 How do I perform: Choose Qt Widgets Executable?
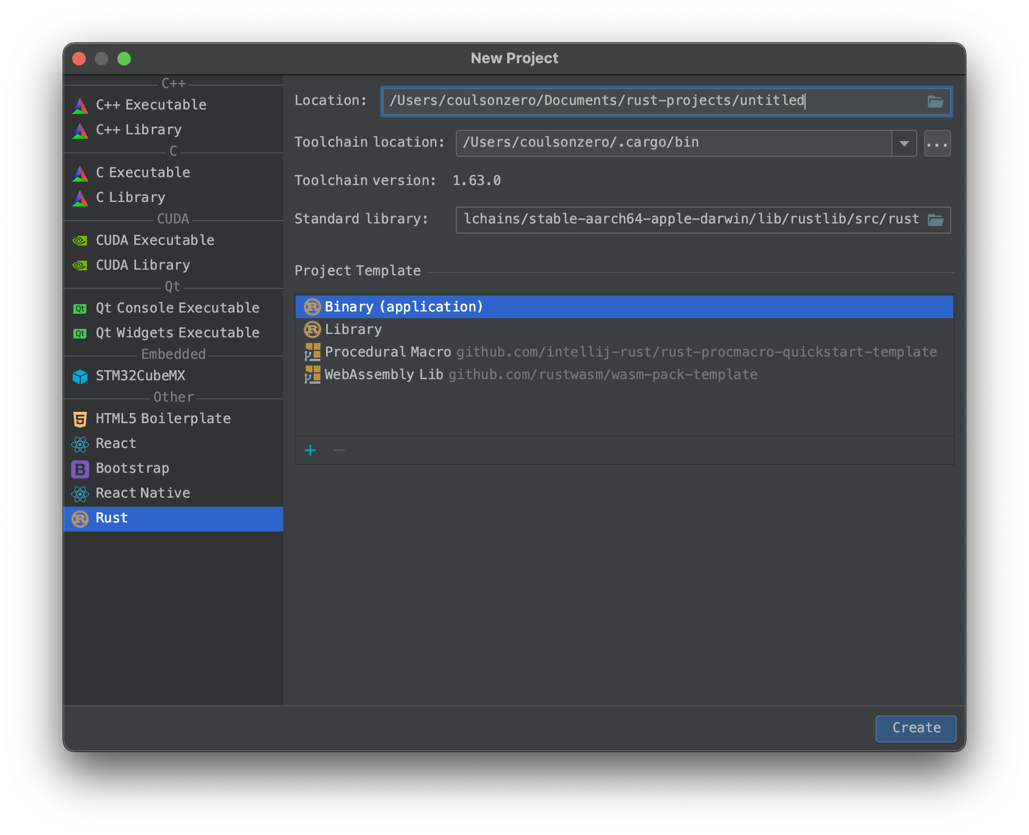[177, 333]
